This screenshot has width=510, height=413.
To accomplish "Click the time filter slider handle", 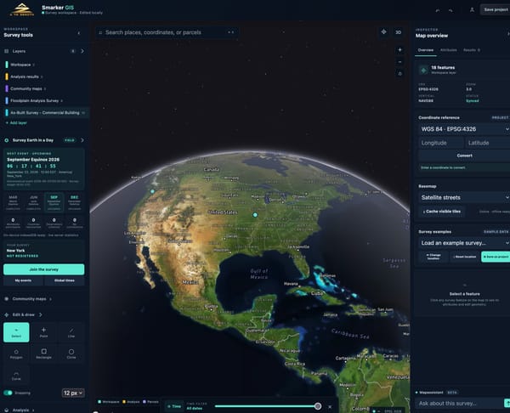I will click(318, 406).
